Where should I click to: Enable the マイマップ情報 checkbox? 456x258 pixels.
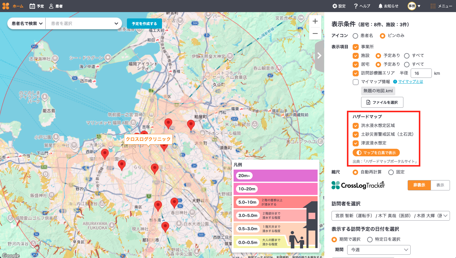pos(356,82)
